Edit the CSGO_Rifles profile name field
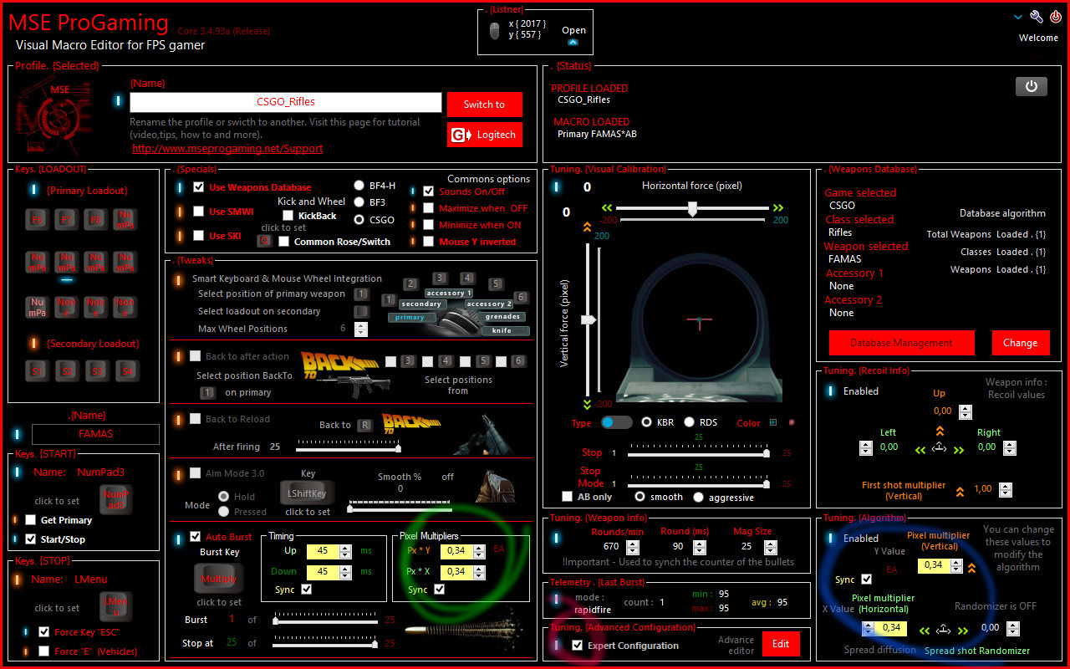The height and width of the screenshot is (669, 1070). 286,102
